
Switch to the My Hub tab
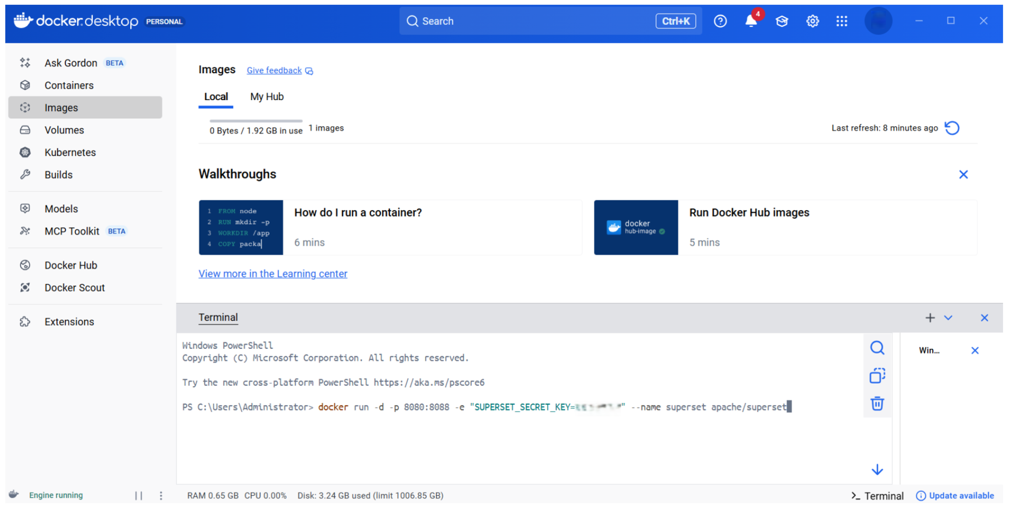[267, 96]
